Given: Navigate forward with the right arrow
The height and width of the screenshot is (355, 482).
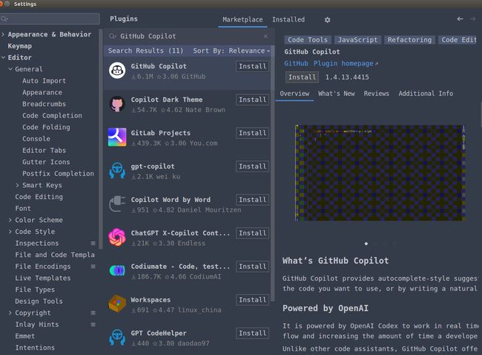Looking at the screenshot, I should coord(473,19).
